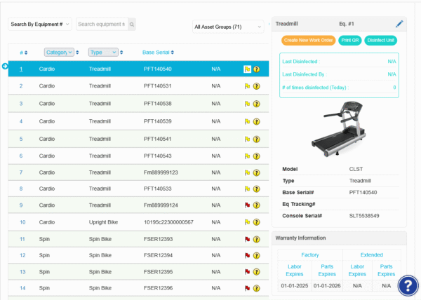Open the Type filter dropdown
The image size is (421, 300).
tap(103, 53)
